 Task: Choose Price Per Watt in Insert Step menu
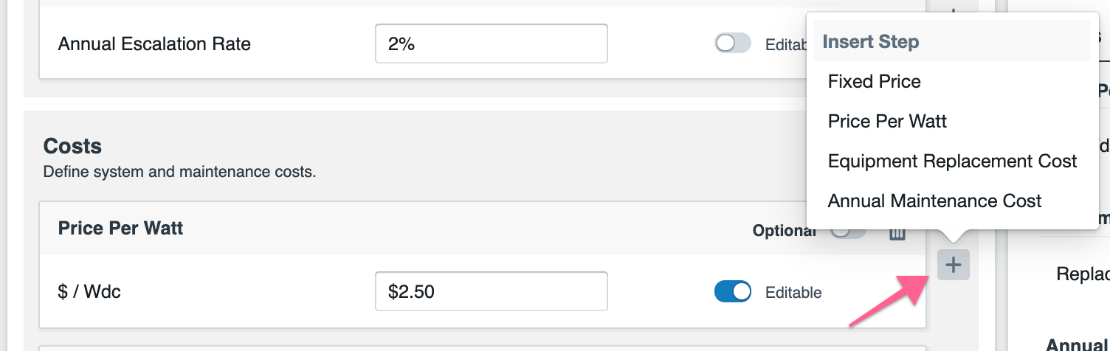tap(887, 121)
